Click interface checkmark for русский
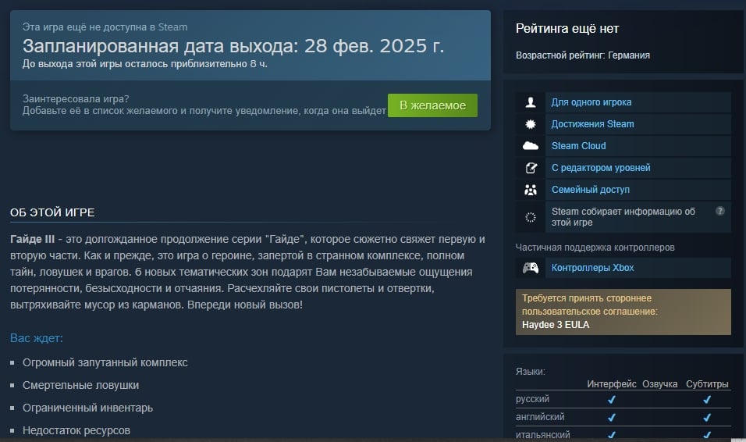746x442 pixels. 612,400
